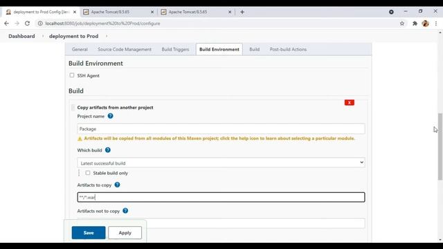
Task: Click the browser forward arrow
Action: tap(17, 24)
